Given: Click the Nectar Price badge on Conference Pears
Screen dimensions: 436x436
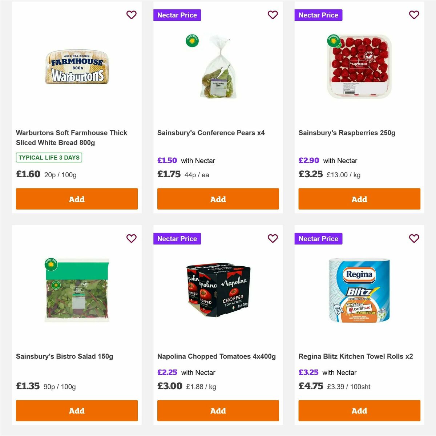Looking at the screenshot, I should tap(177, 15).
